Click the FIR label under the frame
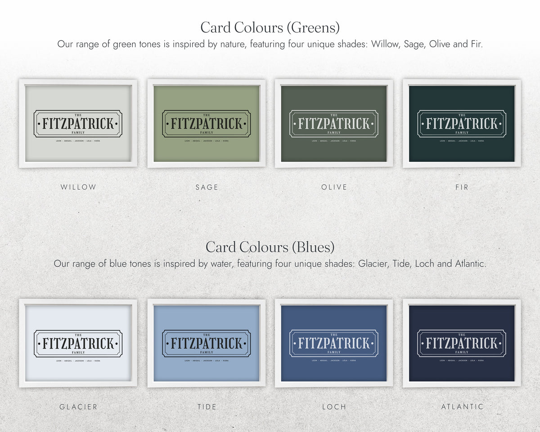The image size is (540, 432). click(462, 187)
